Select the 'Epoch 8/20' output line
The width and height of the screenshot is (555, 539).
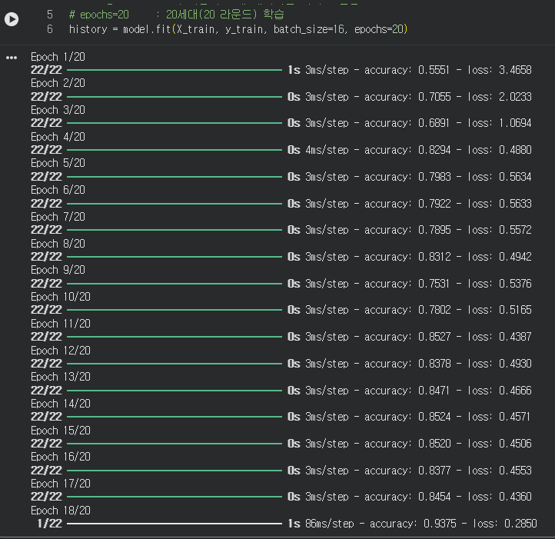tap(58, 244)
